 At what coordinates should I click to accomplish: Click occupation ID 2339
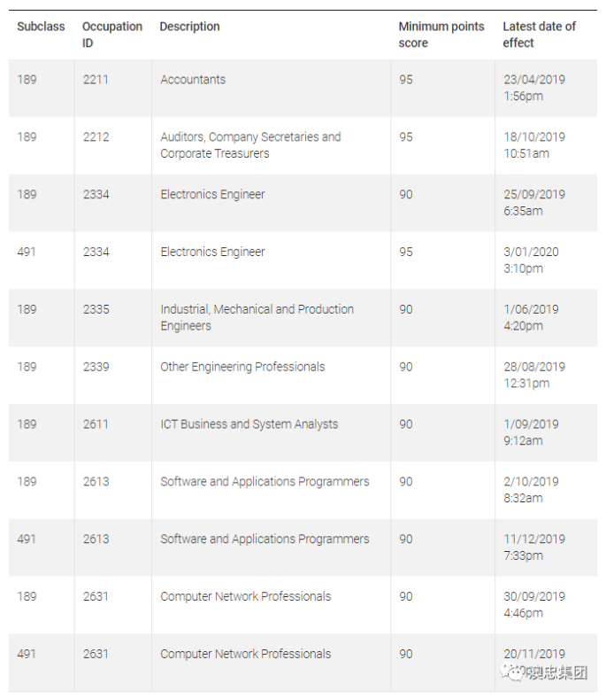(96, 367)
